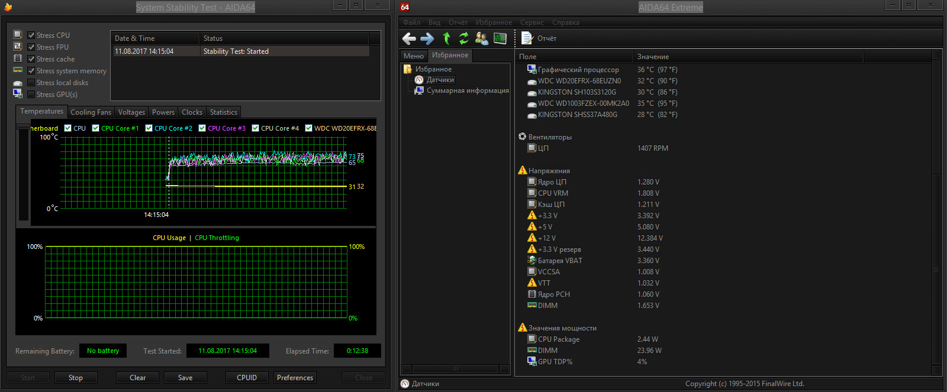Click the KINGSTON SHSS37A480G temperature row
947x392 pixels.
click(x=724, y=114)
